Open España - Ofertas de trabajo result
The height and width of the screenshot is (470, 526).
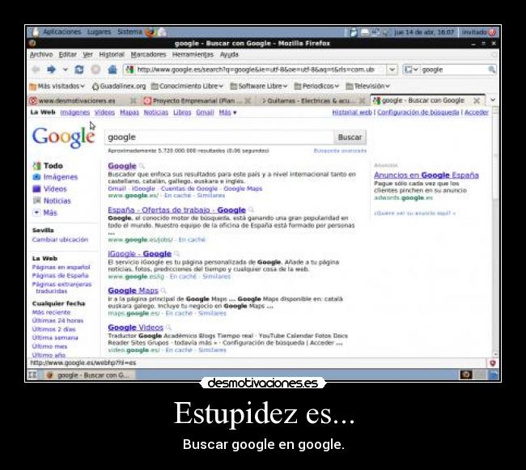click(176, 210)
